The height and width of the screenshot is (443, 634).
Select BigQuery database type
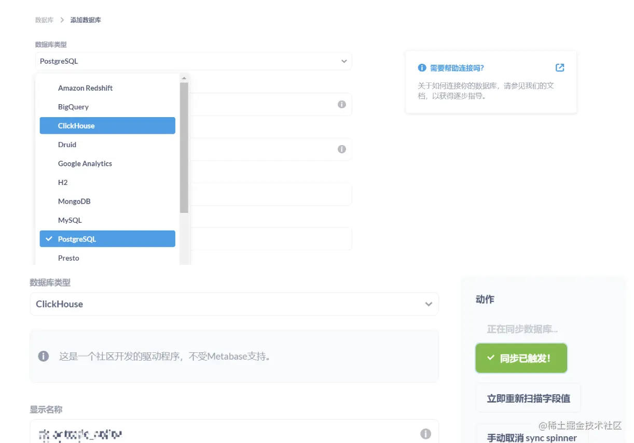[107, 107]
